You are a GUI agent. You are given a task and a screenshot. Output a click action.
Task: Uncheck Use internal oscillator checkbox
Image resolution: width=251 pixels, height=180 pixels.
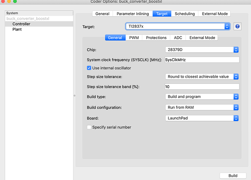89,68
